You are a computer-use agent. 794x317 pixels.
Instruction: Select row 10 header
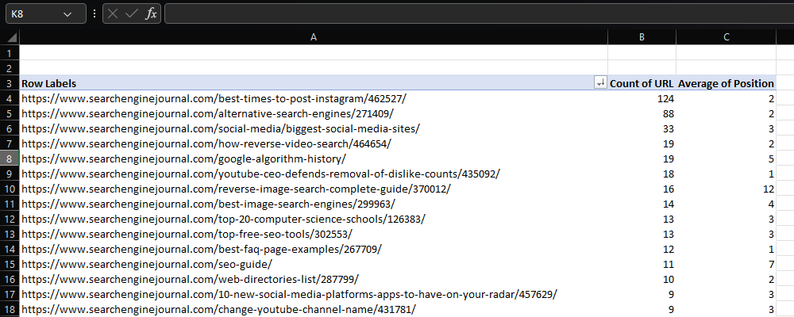coord(10,189)
